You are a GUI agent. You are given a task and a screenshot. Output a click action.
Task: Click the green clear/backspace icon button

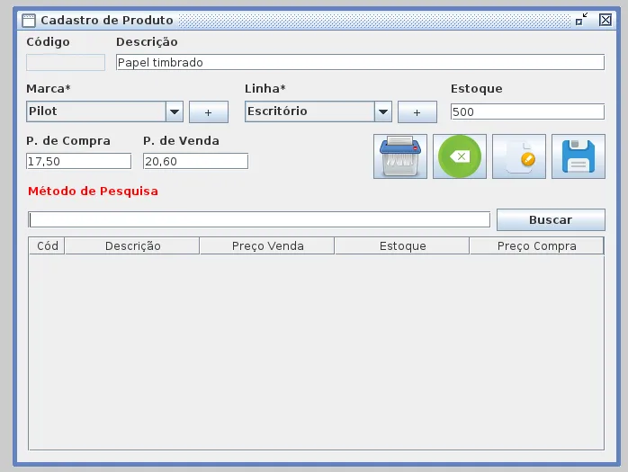(x=460, y=156)
